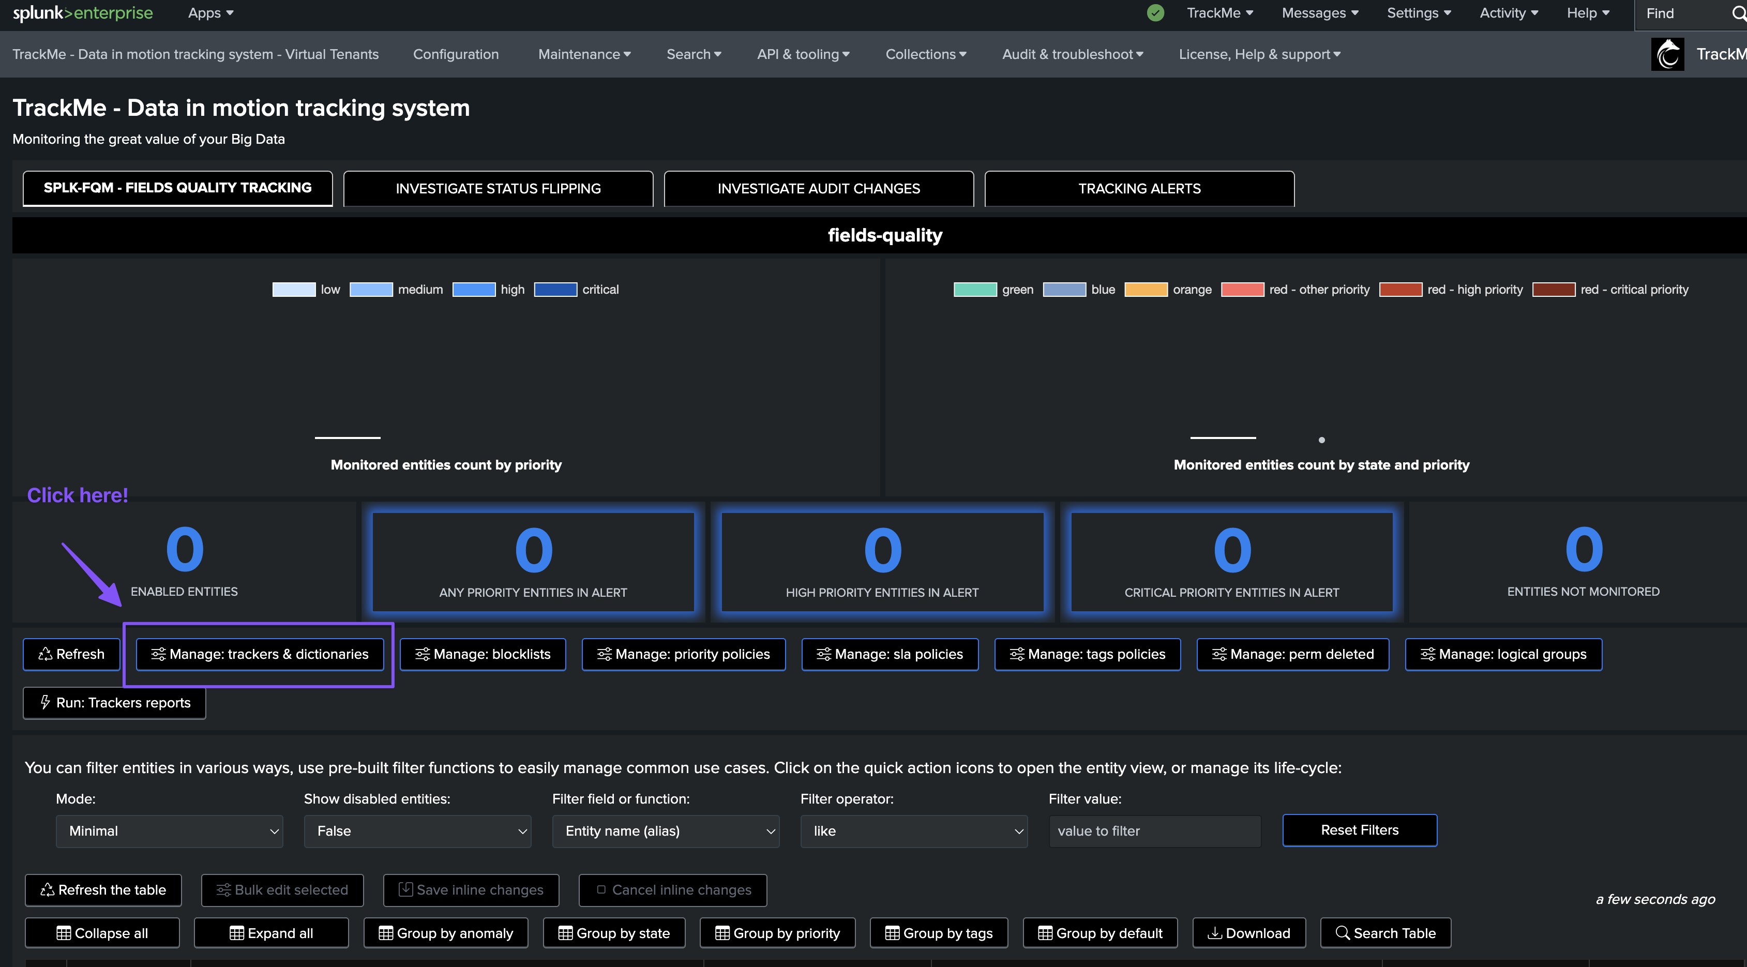
Task: Open the Virtual Tenants home link
Action: (x=195, y=54)
